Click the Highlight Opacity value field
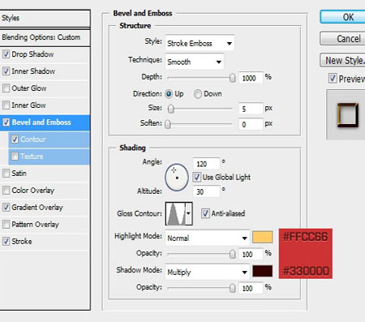The height and width of the screenshot is (322, 365). coord(251,254)
